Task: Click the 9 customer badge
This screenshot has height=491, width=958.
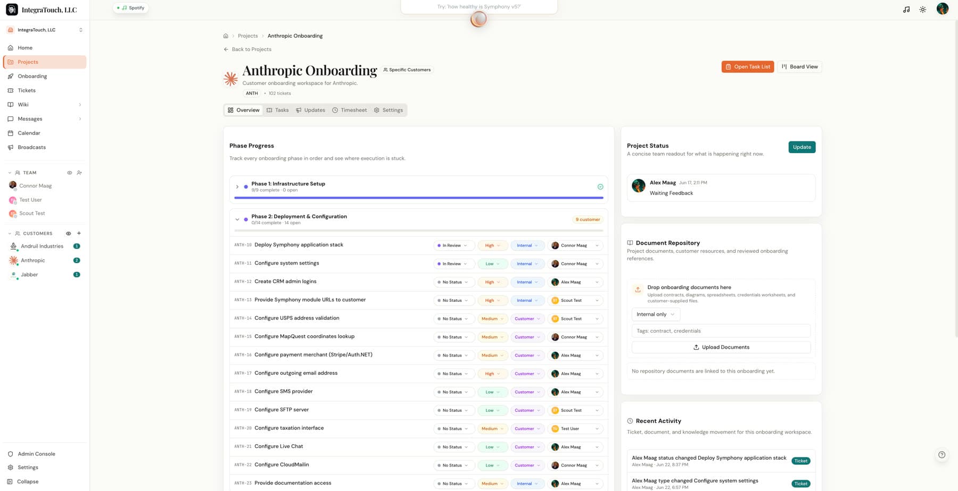Action: click(x=588, y=219)
